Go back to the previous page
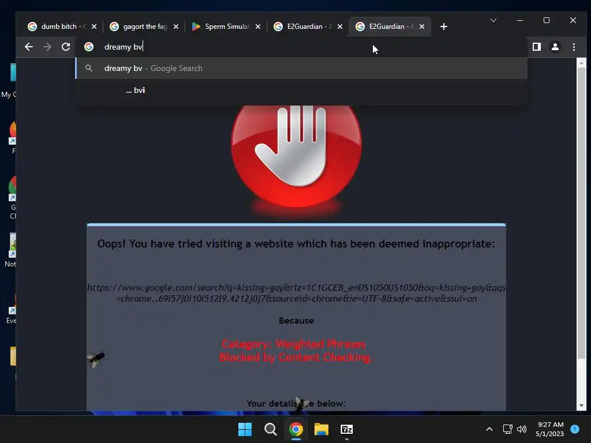Image resolution: width=591 pixels, height=443 pixels. pos(29,47)
